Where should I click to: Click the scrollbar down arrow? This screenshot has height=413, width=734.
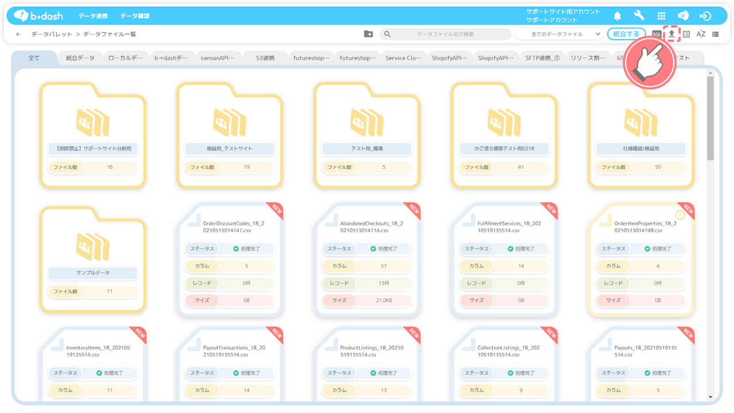pyautogui.click(x=710, y=397)
